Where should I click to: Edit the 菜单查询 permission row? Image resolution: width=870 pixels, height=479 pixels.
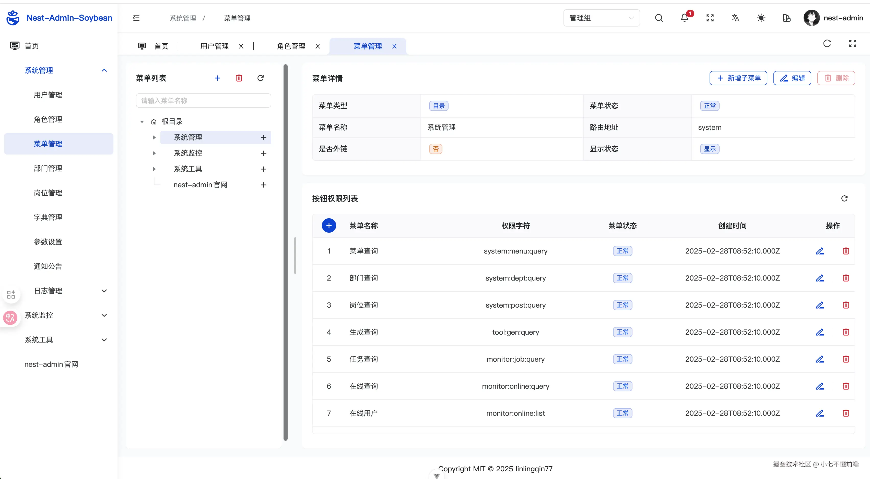point(820,251)
